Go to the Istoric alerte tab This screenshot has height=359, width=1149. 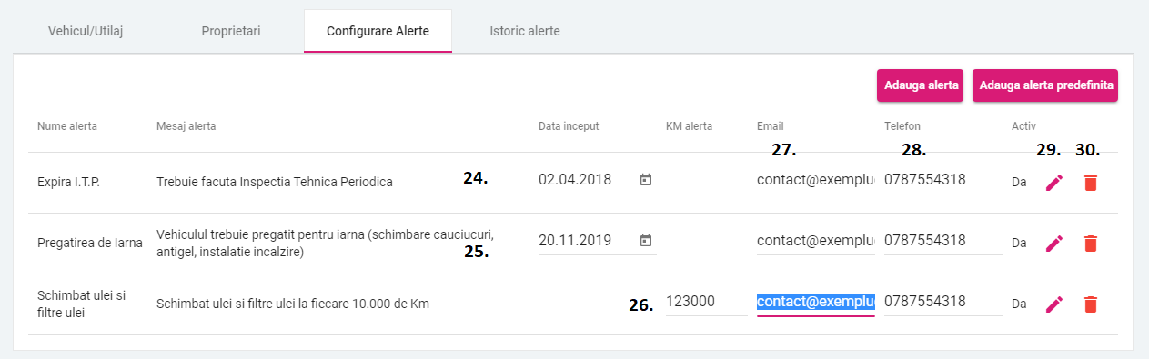pyautogui.click(x=525, y=31)
